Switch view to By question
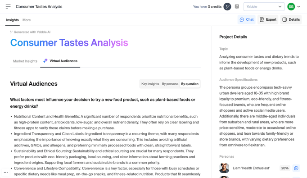This screenshot has height=178, width=307. [190, 84]
